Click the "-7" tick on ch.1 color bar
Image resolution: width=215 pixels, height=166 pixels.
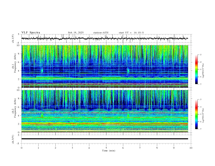point(200,84)
